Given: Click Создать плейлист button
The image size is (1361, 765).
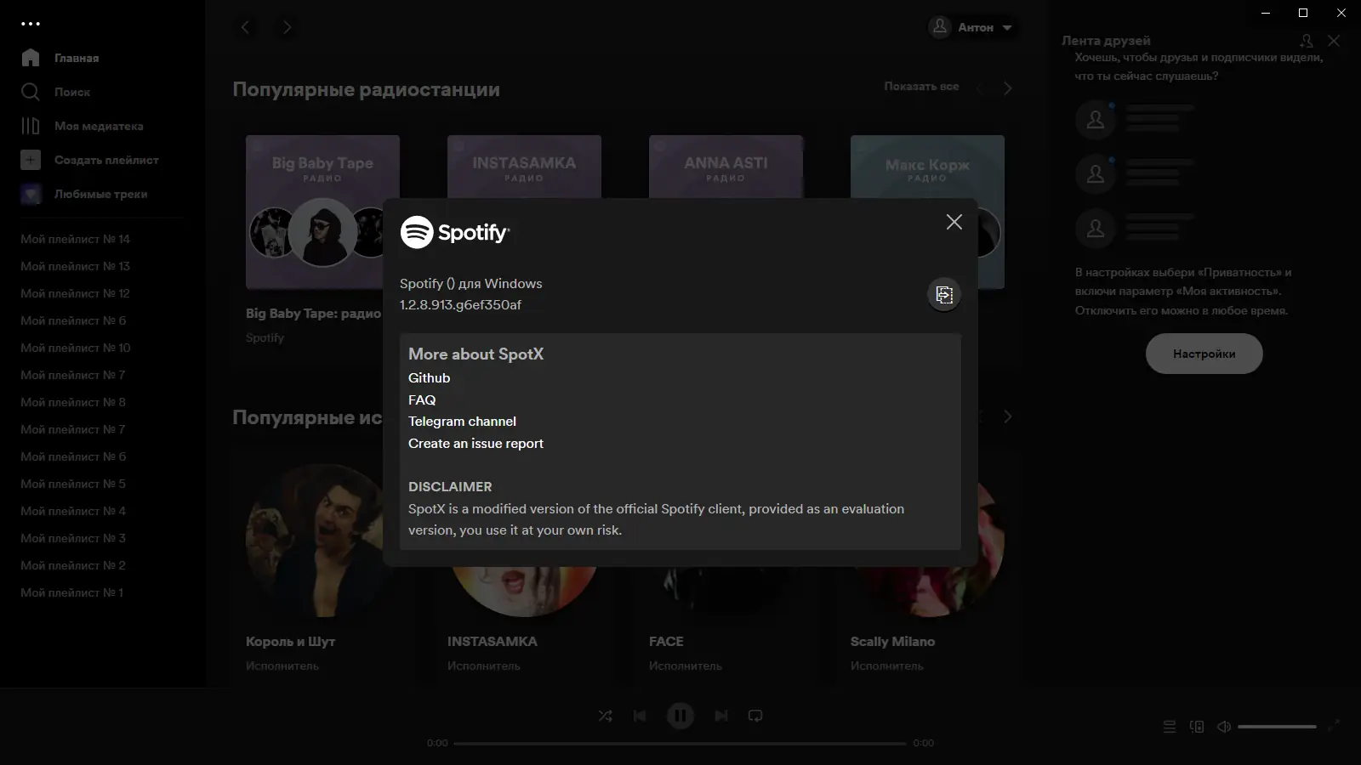Looking at the screenshot, I should coord(89,160).
